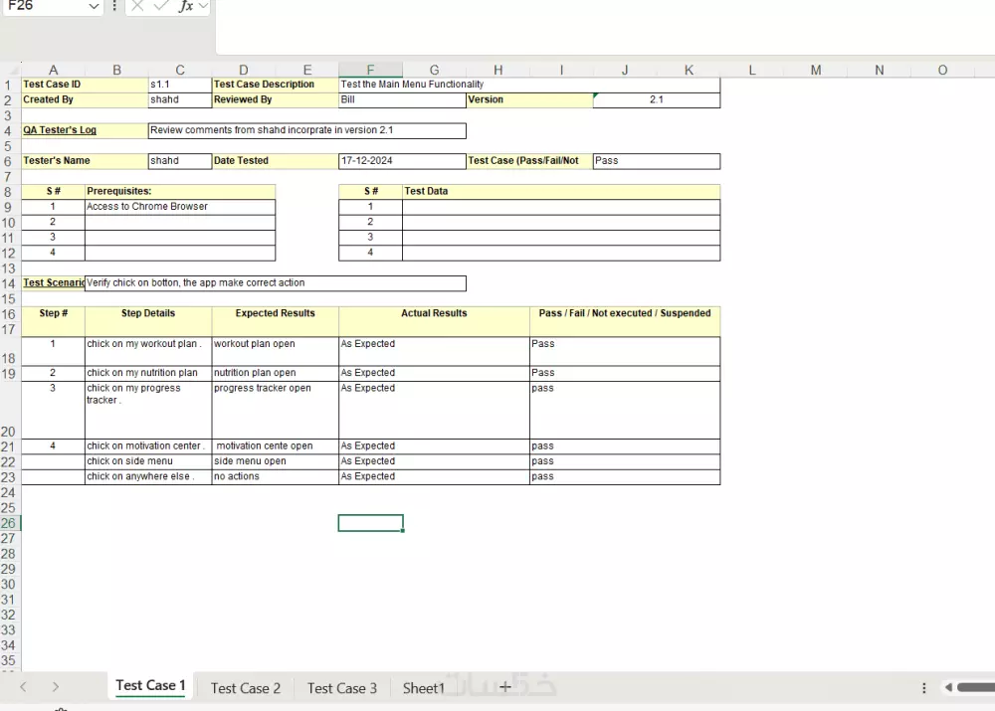Select the 'Actual Results' header cell

tap(434, 321)
